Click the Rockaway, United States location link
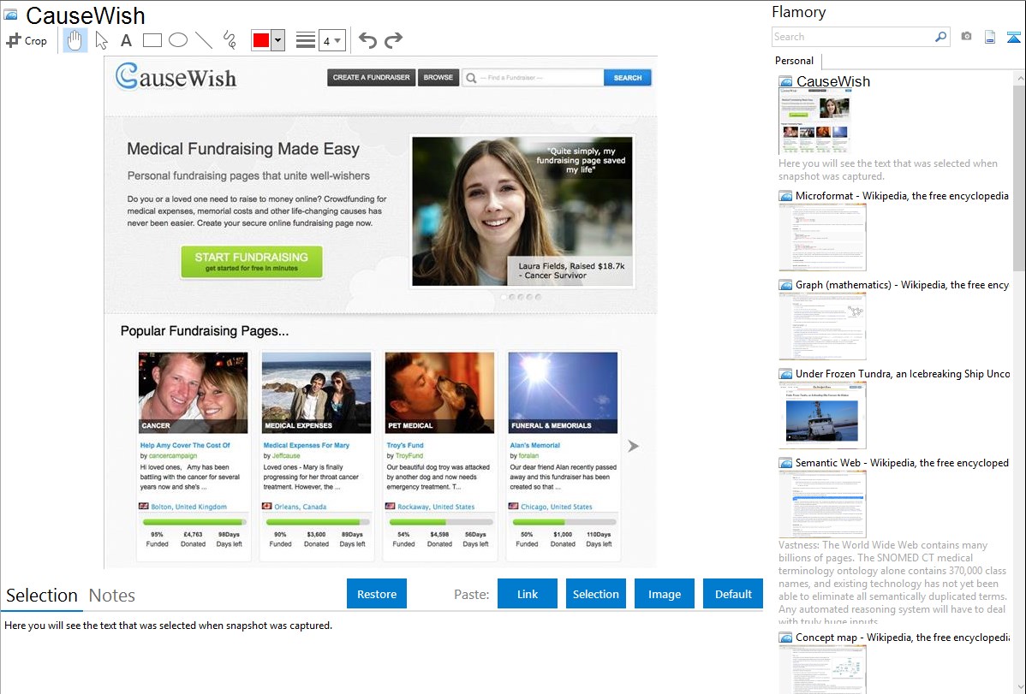This screenshot has width=1026, height=694. tap(436, 507)
